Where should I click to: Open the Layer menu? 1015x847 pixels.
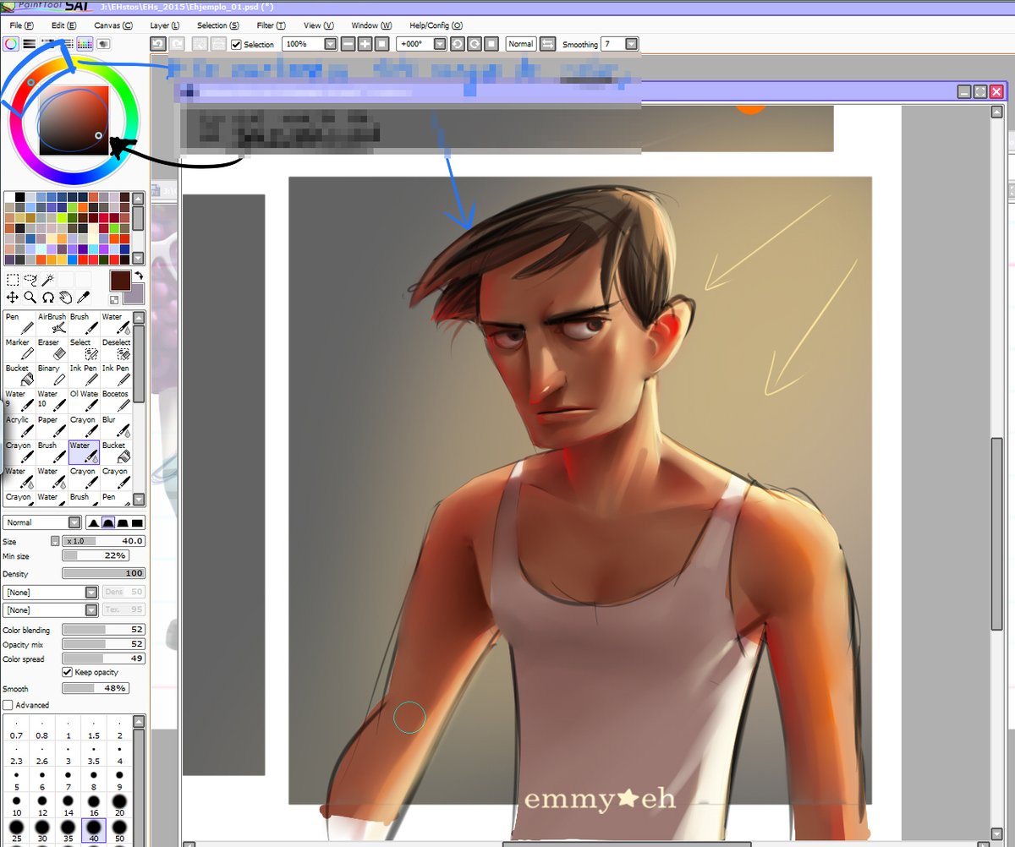click(164, 25)
